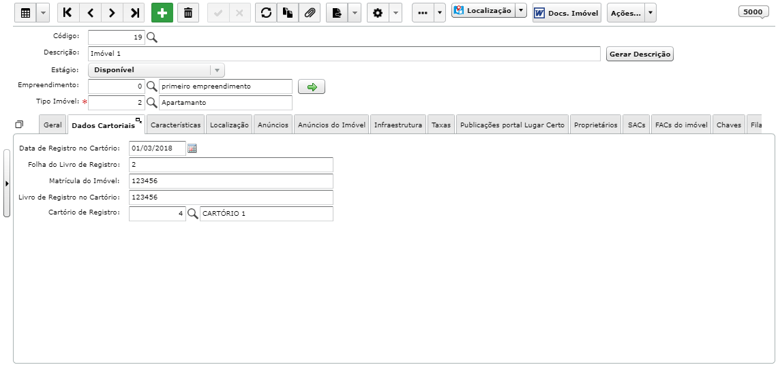
Task: Switch to the Chaves tab
Action: [729, 125]
